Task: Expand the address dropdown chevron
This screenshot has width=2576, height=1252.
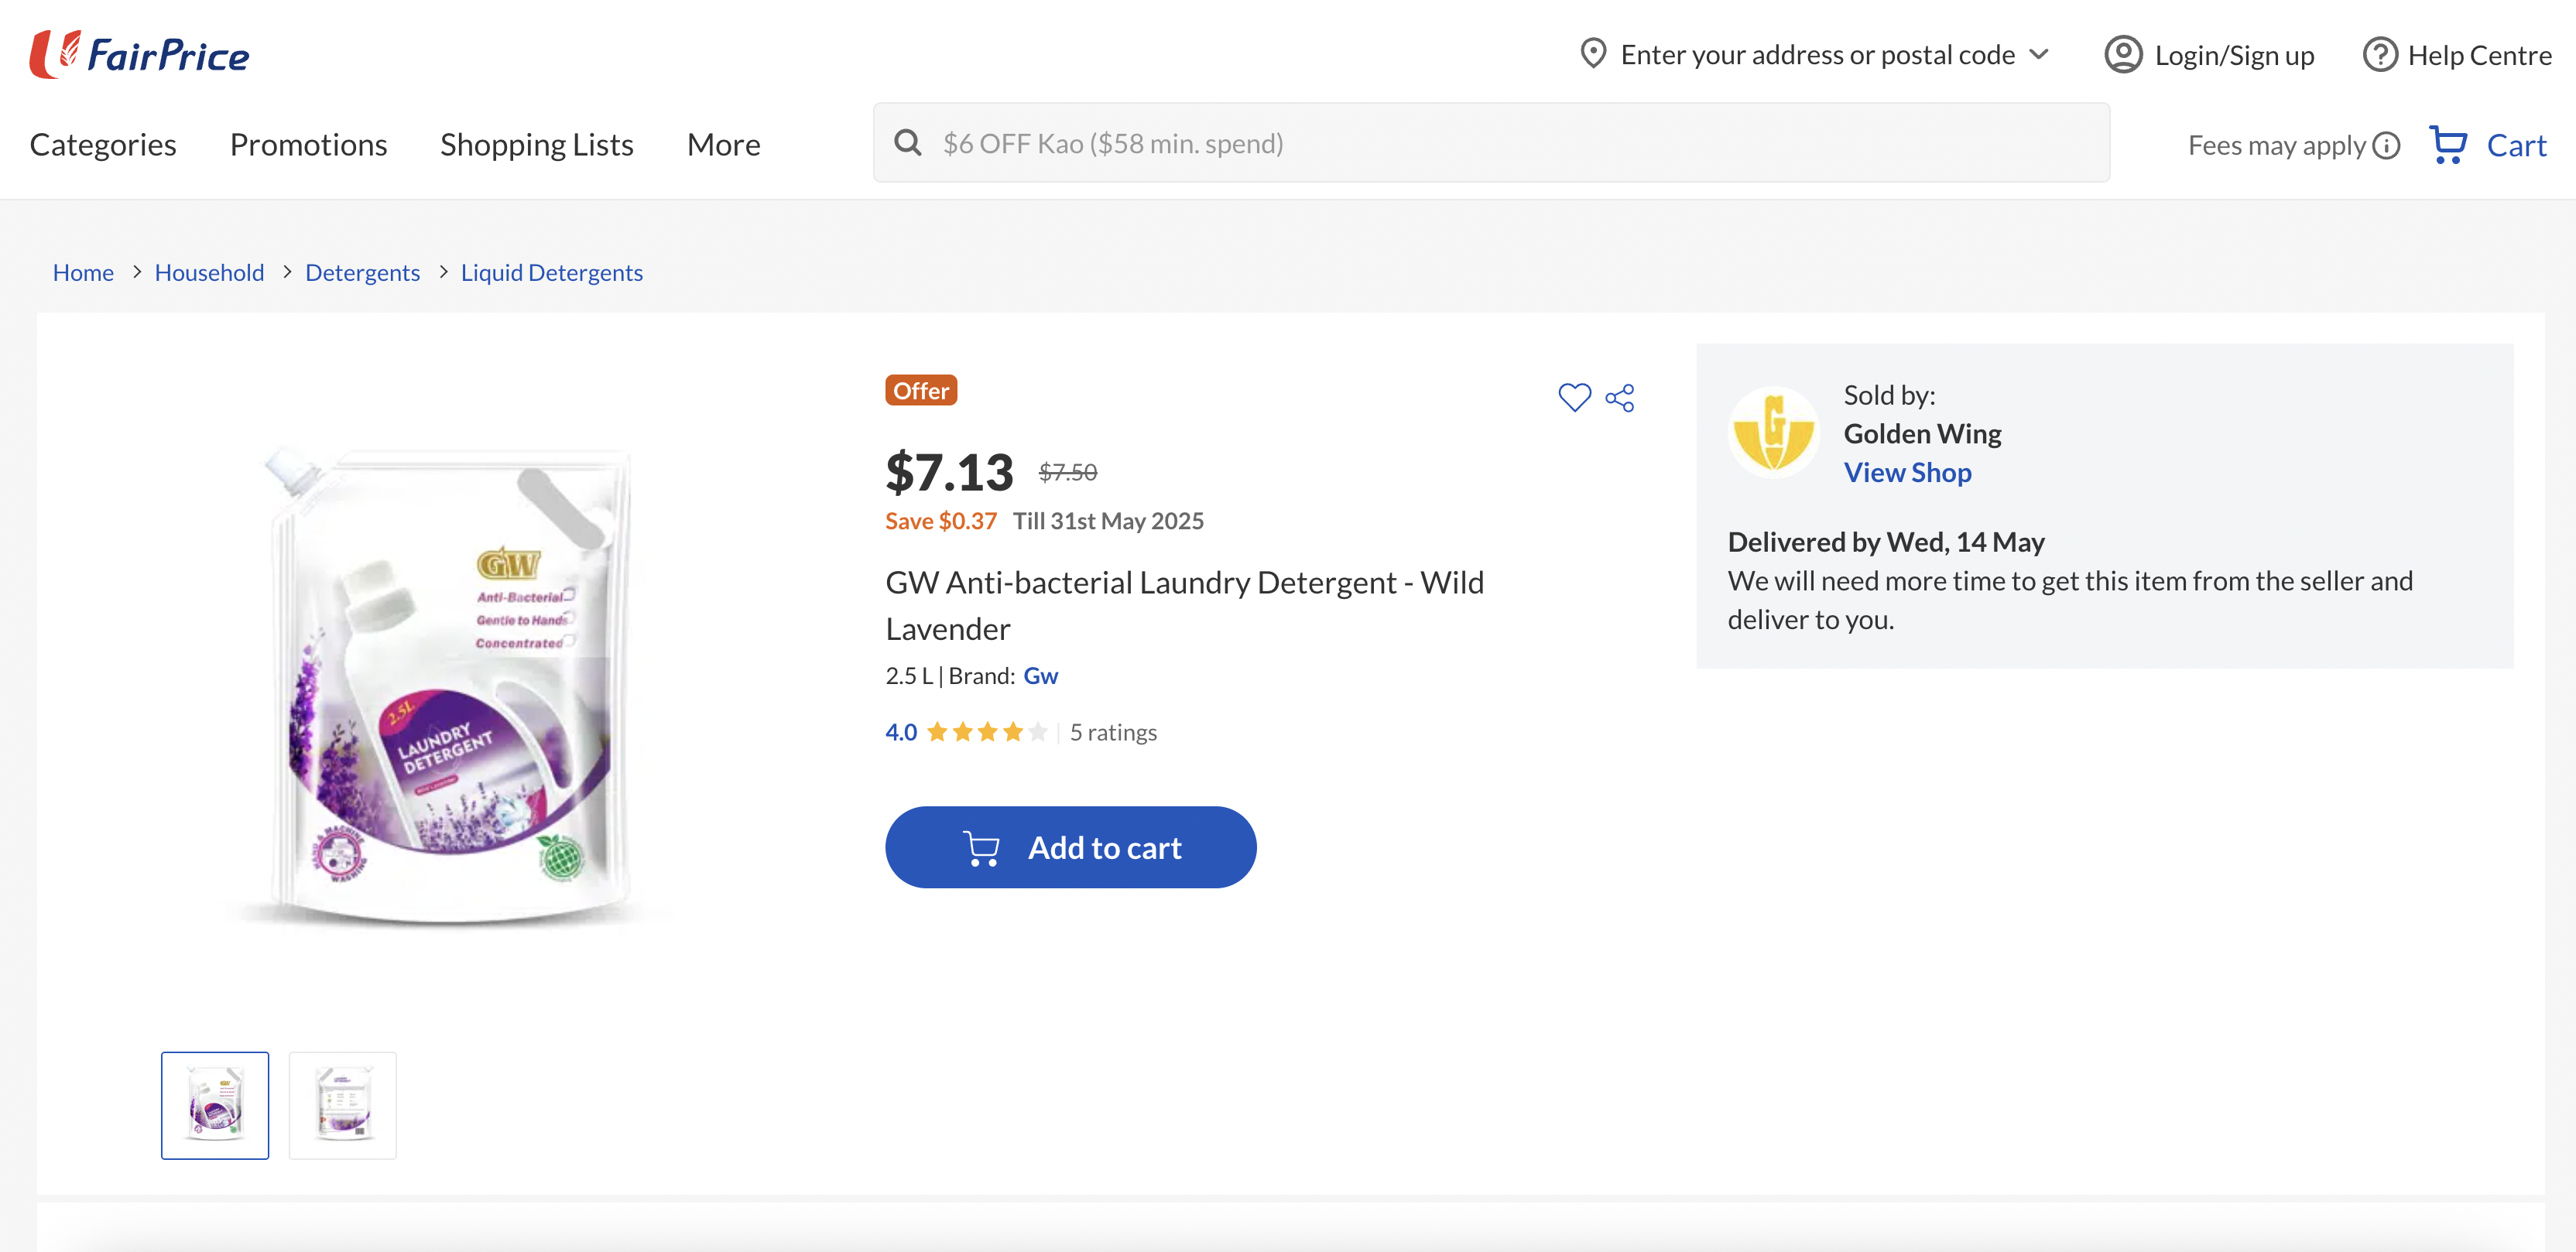Action: coord(2039,54)
